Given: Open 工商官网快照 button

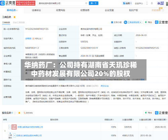Looking at the screenshot, I should pos(133,22).
